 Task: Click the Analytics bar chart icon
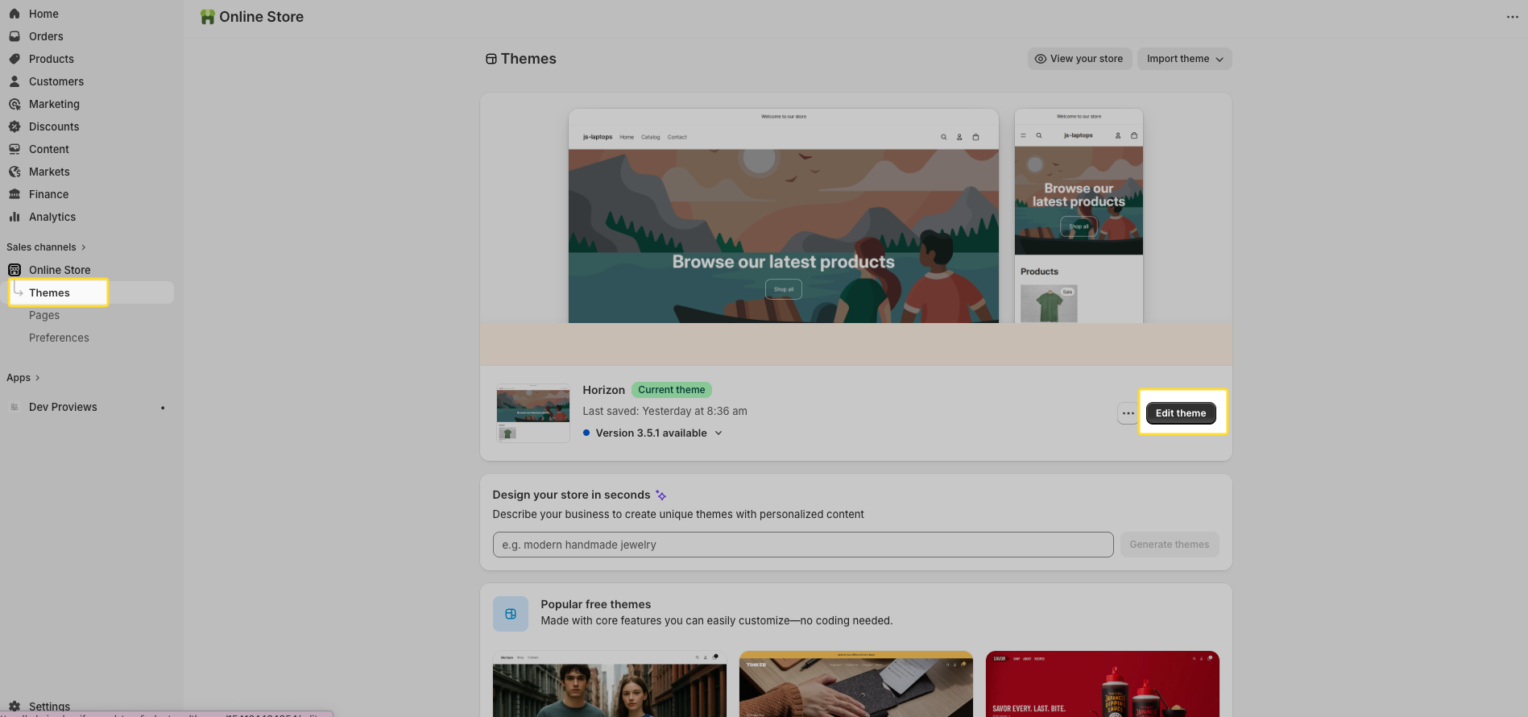pos(14,217)
